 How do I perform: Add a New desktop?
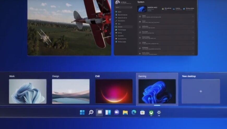(x=201, y=91)
